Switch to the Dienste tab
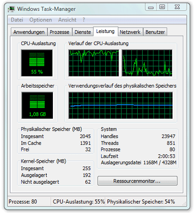Viewport: 196px width, 213px height. [83, 32]
